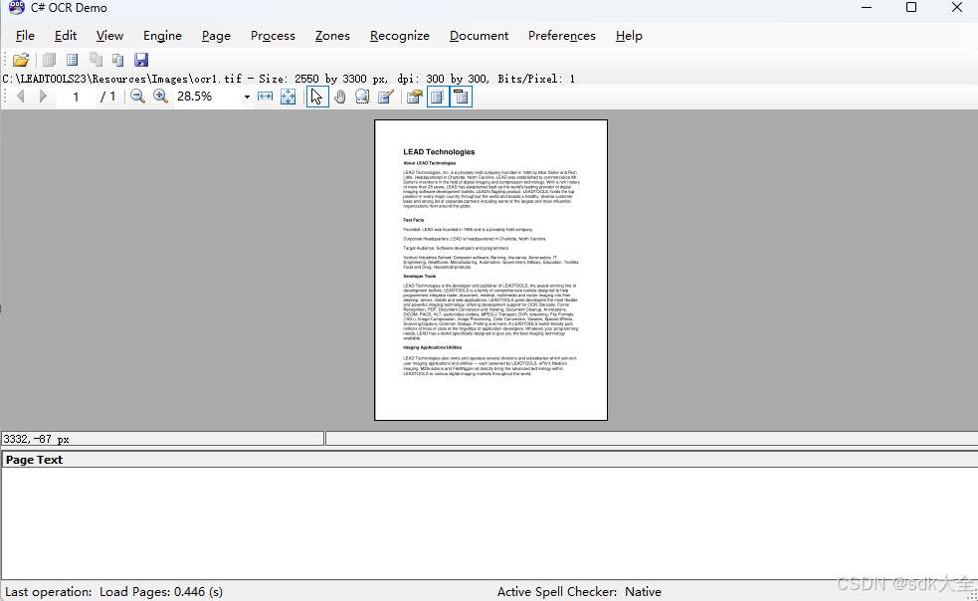978x601 pixels.
Task: Open the zone properties icon
Action: tap(414, 97)
